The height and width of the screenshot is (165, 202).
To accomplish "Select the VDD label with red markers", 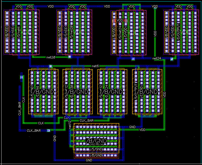I will pos(120,20).
